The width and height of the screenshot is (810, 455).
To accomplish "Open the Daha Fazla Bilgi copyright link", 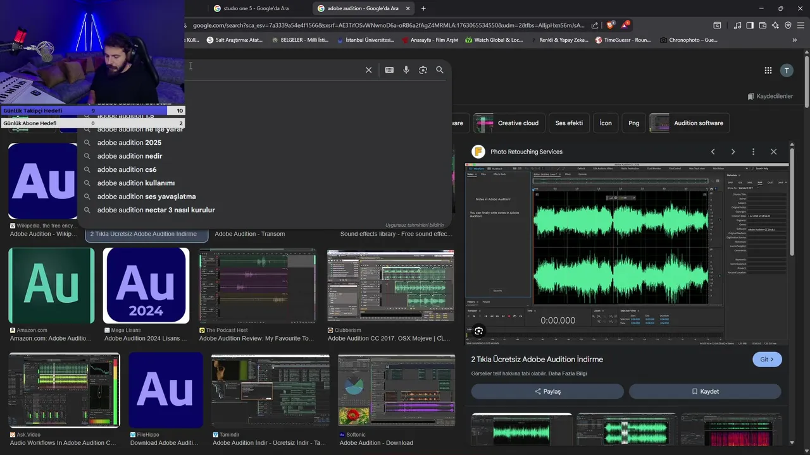I will coord(568,373).
